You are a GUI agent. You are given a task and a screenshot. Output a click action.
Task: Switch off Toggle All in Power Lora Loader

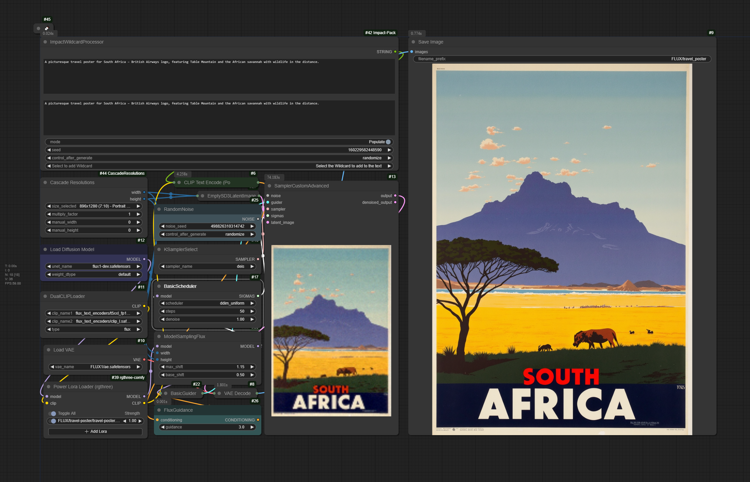[53, 413]
